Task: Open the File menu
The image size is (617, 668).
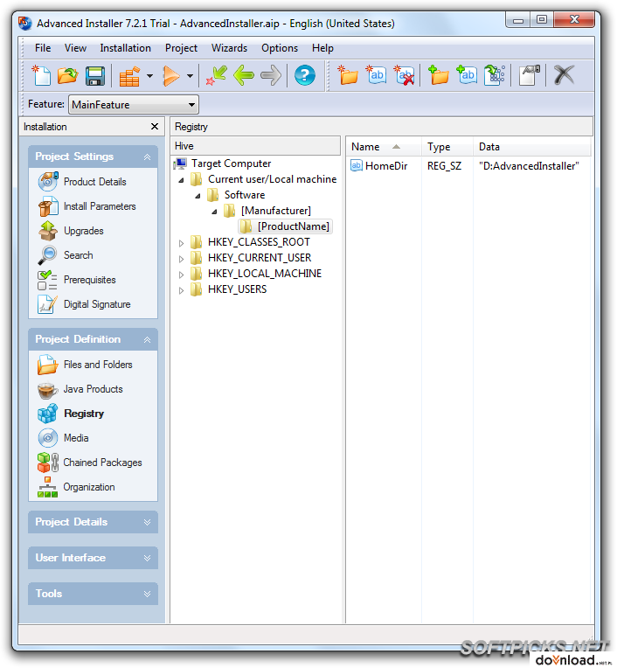Action: pos(43,48)
